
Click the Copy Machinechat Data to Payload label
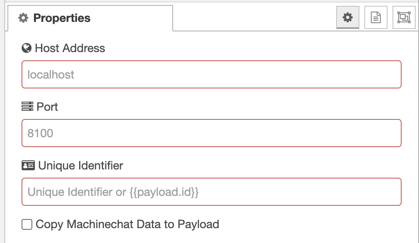click(127, 224)
